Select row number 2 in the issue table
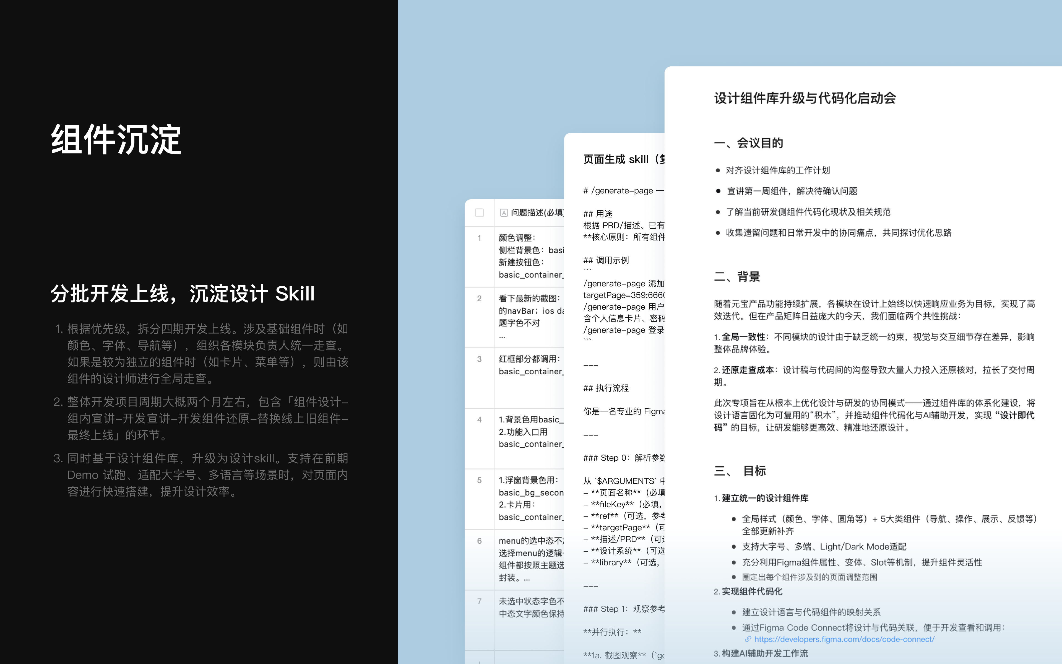 (x=479, y=298)
